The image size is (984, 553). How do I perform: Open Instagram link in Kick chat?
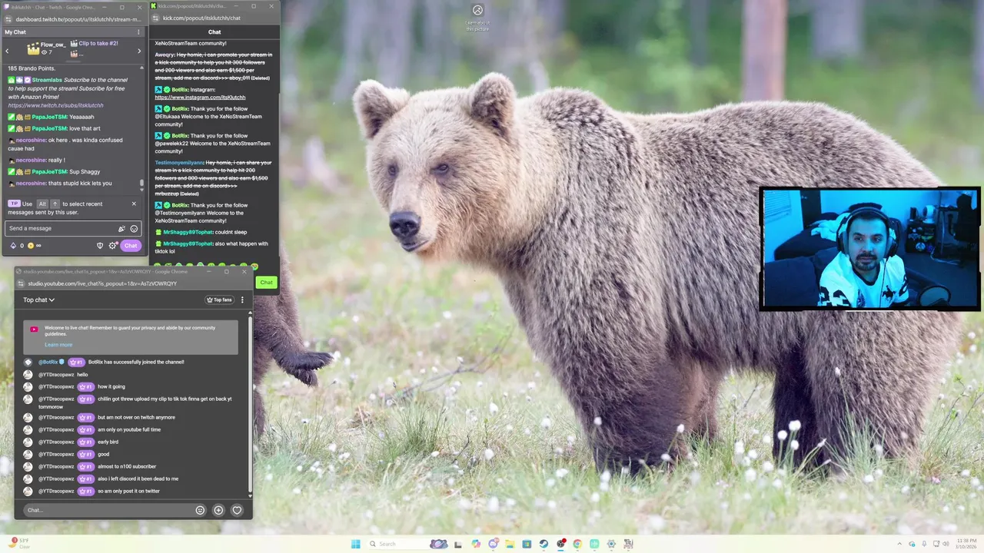(x=200, y=98)
